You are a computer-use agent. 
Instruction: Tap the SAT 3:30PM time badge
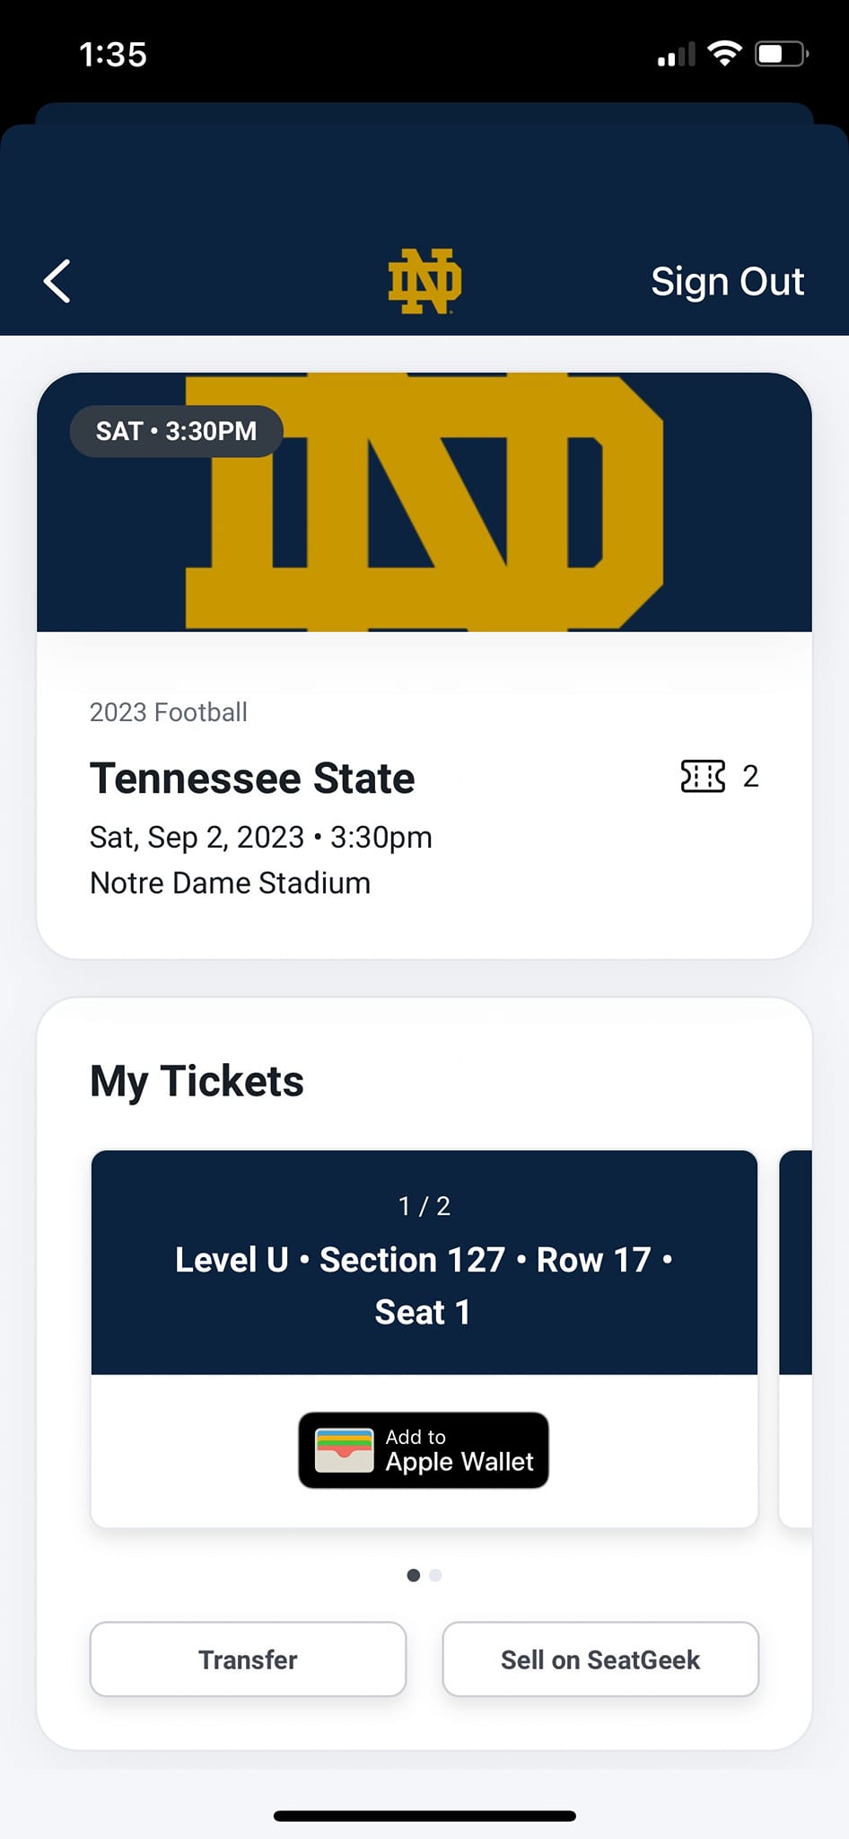coord(177,431)
